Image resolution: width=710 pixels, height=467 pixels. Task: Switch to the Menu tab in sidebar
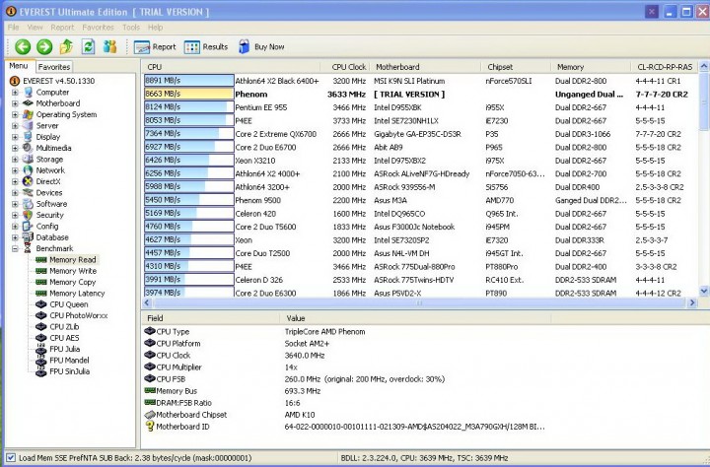coord(19,66)
